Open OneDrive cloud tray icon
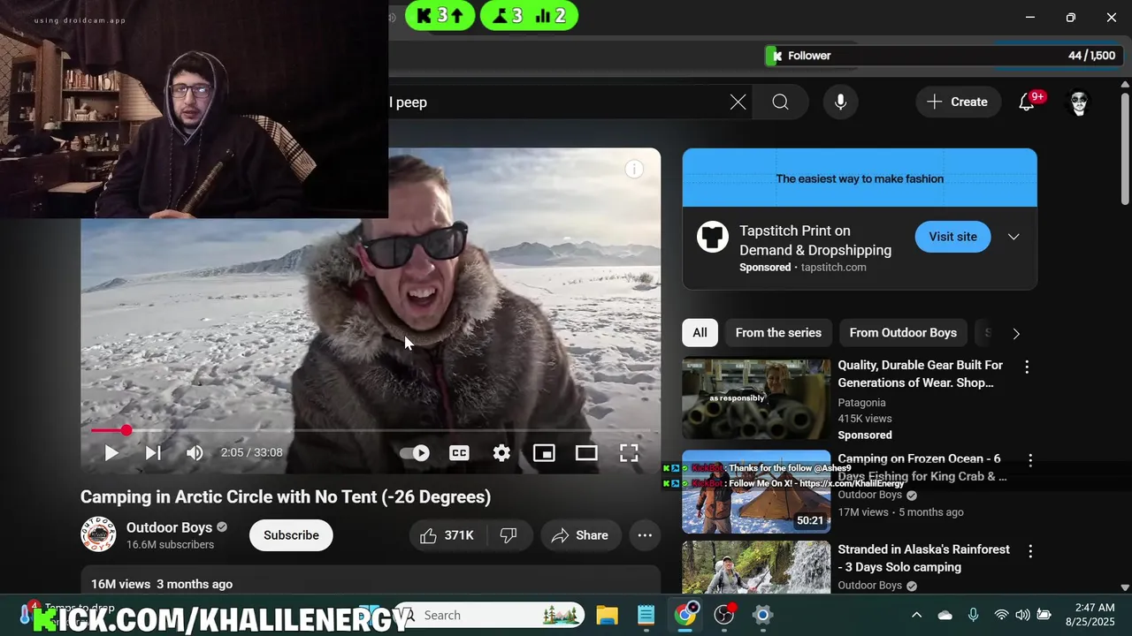 tap(945, 615)
